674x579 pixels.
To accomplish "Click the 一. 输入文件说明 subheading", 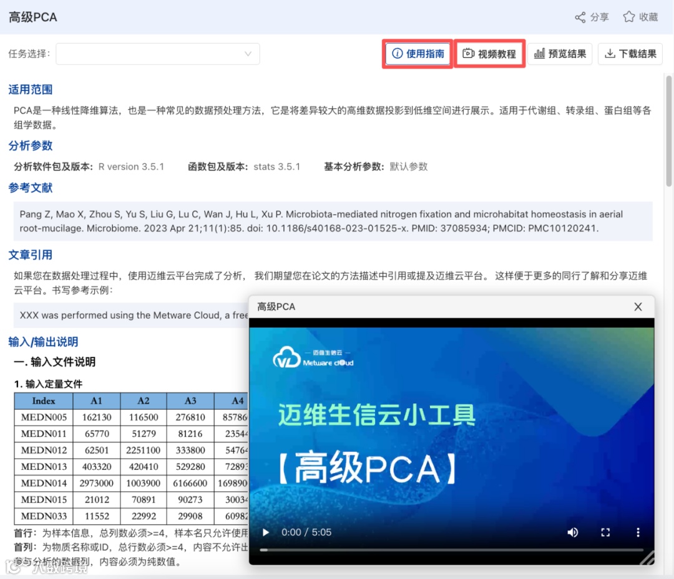I will (x=55, y=362).
